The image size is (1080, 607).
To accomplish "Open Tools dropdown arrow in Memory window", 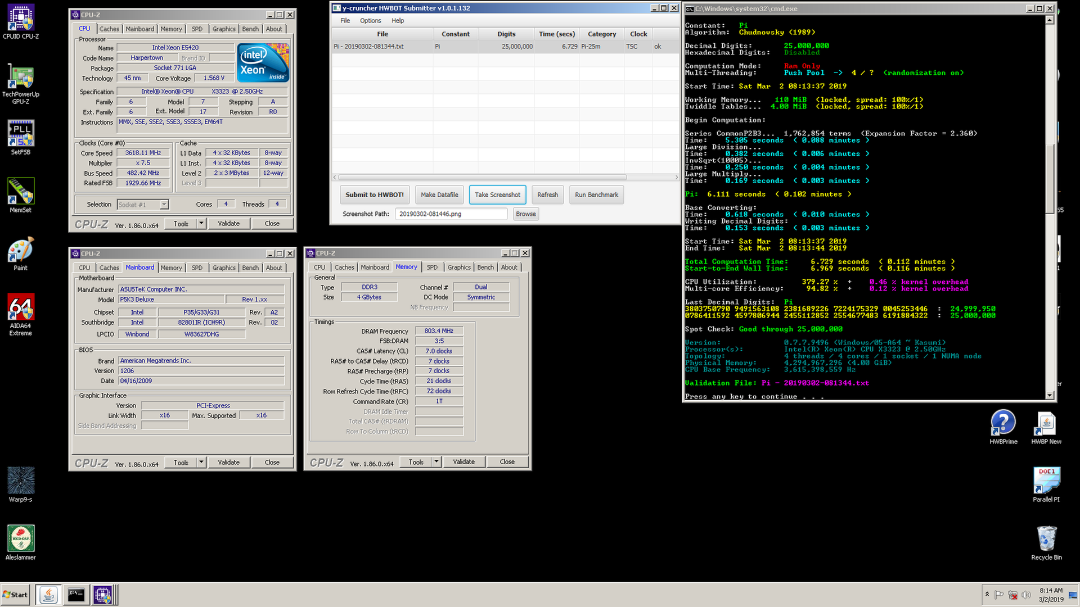I will point(436,462).
